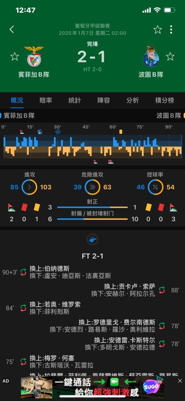Toggle favorite star beside 波圖B隊

pos(170,56)
